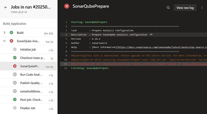The width and height of the screenshot is (207, 114).
Task: Click skipped icon beside Publish Quality step
Action: [15, 83]
